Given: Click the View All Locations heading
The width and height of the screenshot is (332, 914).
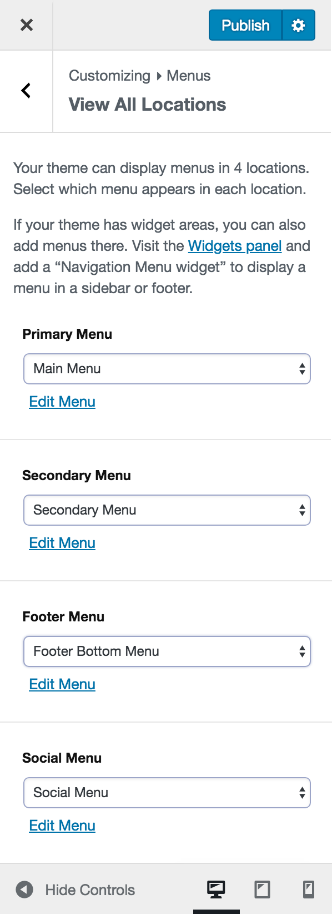Looking at the screenshot, I should [147, 104].
